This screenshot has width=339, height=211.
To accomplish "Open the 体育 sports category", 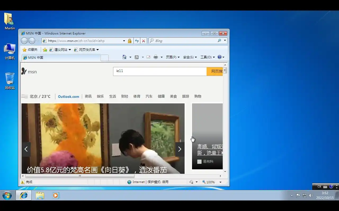I will click(x=137, y=96).
